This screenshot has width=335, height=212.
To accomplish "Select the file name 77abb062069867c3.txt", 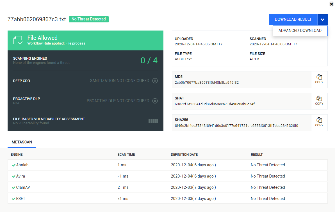I will tap(37, 19).
